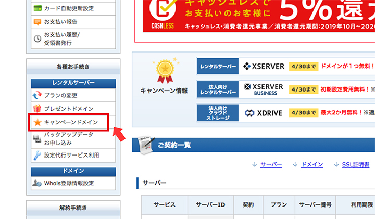
Task: Click the blue レンタルサーバー campaign button
Action: (218, 66)
